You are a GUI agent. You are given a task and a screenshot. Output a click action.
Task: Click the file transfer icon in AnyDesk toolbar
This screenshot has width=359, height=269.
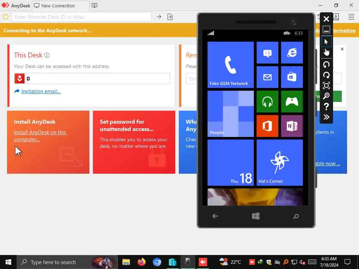pyautogui.click(x=170, y=17)
